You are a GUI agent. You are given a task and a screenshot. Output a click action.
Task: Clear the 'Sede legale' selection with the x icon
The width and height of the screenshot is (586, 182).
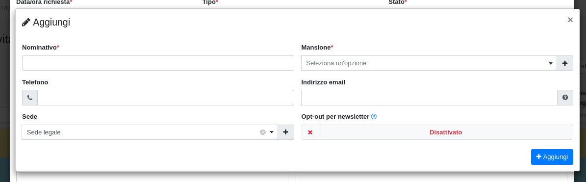(x=263, y=132)
